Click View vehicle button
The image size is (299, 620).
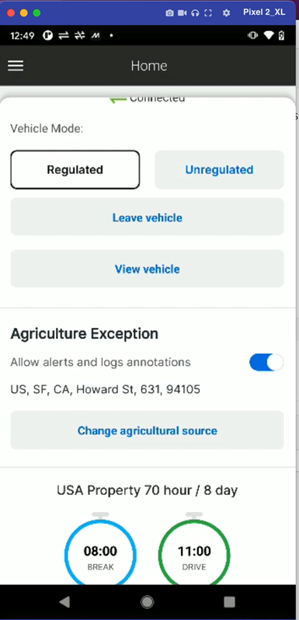[x=147, y=269]
